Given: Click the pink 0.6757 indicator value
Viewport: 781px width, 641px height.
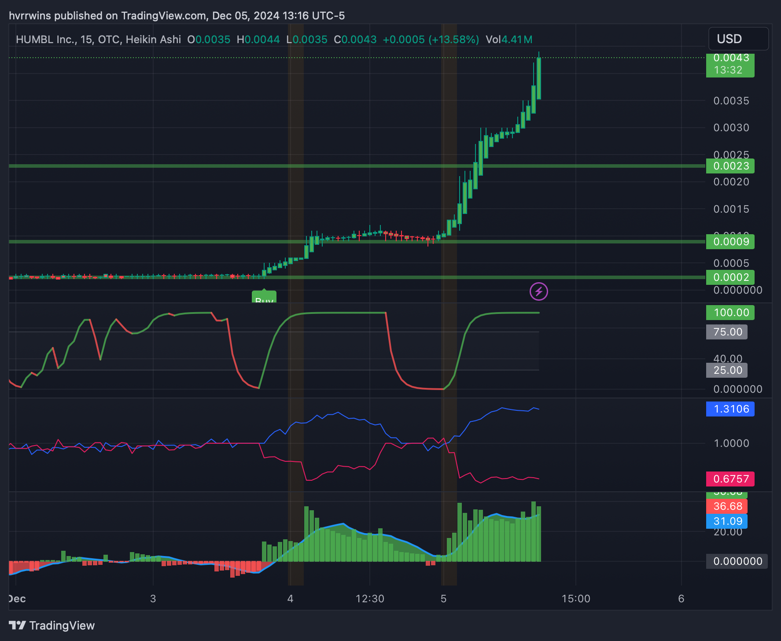Looking at the screenshot, I should click(x=730, y=479).
